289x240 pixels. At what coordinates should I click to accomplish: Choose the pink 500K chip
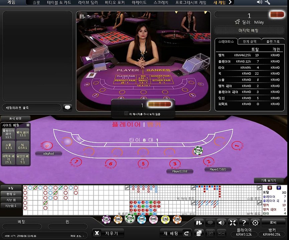(153, 219)
